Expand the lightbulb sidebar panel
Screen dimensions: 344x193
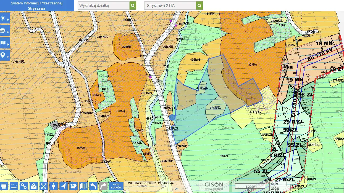(5, 18)
